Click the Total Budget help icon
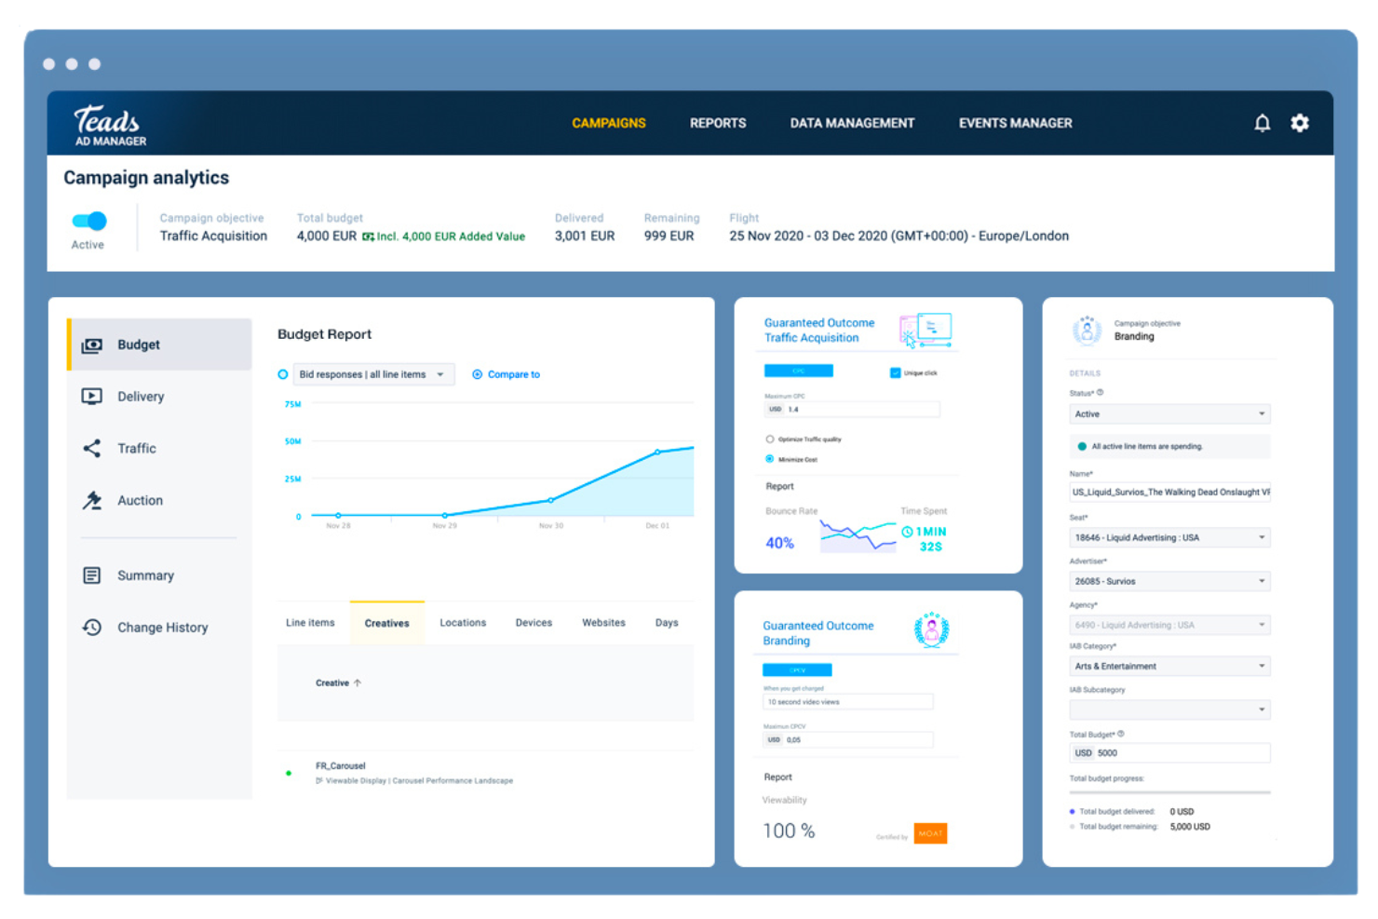Screen dimensions: 1378x919 tap(1120, 735)
